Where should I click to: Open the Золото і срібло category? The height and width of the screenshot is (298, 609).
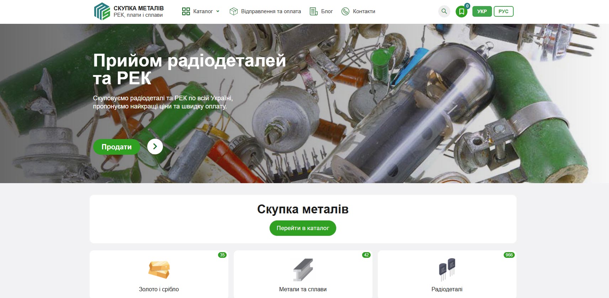pos(159,289)
